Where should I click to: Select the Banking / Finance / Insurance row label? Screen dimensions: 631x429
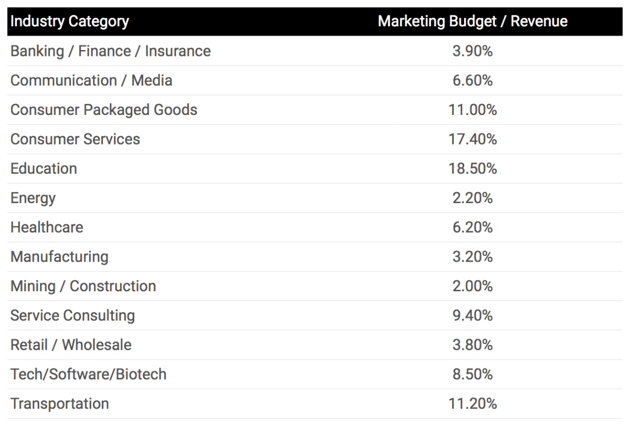pyautogui.click(x=110, y=51)
